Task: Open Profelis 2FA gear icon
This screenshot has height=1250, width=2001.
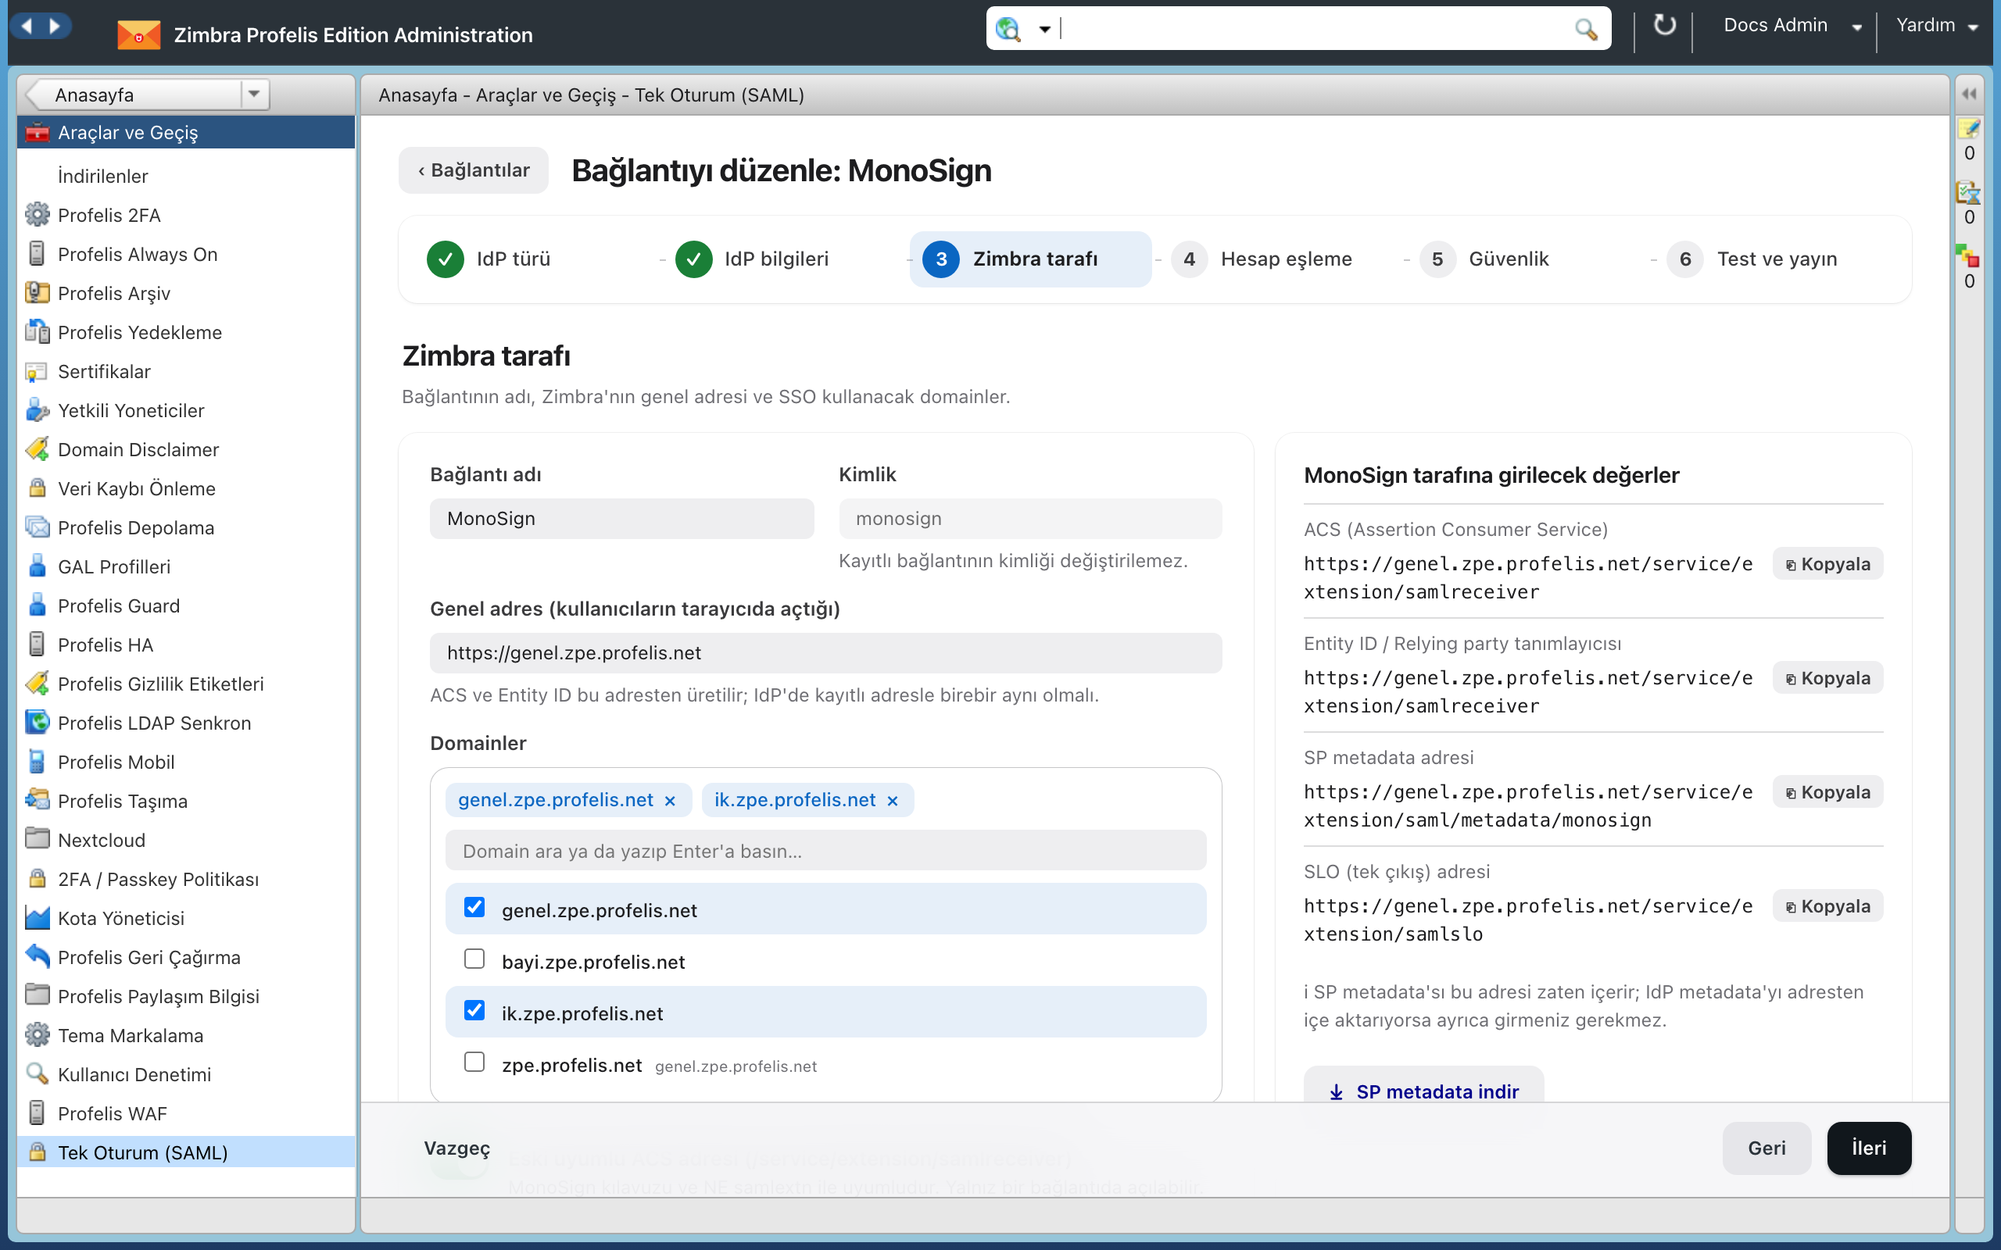Action: [37, 215]
